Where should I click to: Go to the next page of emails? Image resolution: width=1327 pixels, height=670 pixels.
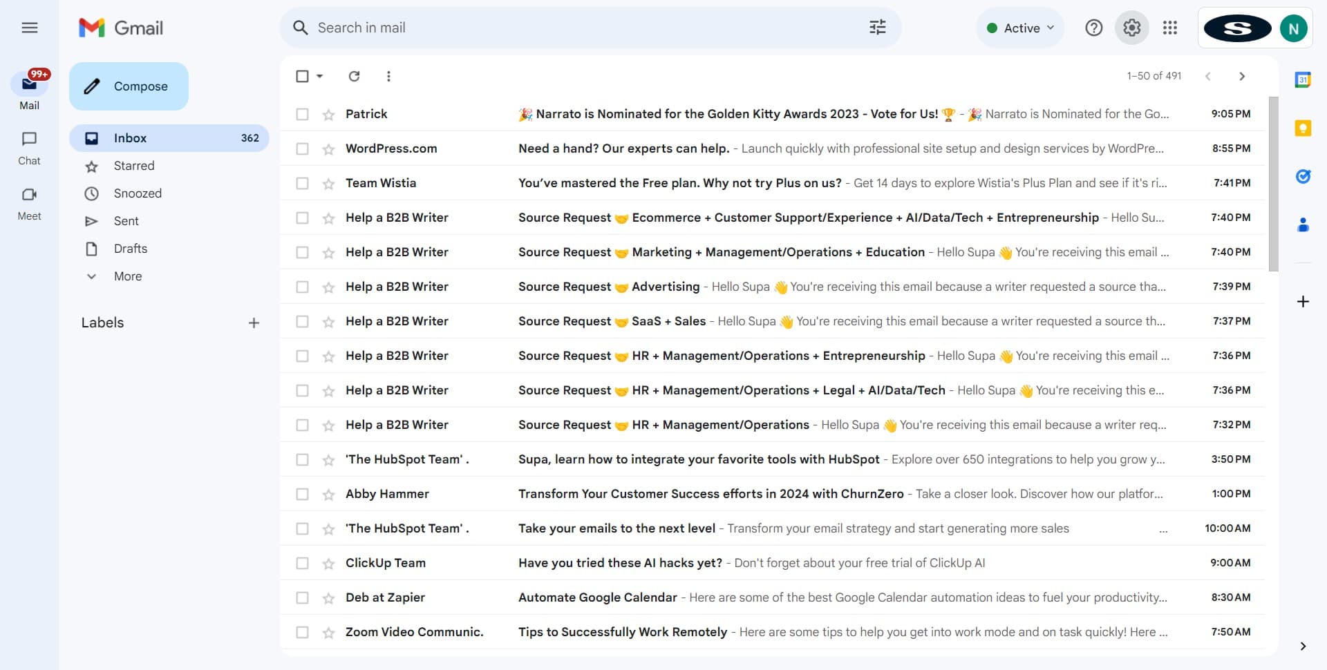click(x=1242, y=76)
